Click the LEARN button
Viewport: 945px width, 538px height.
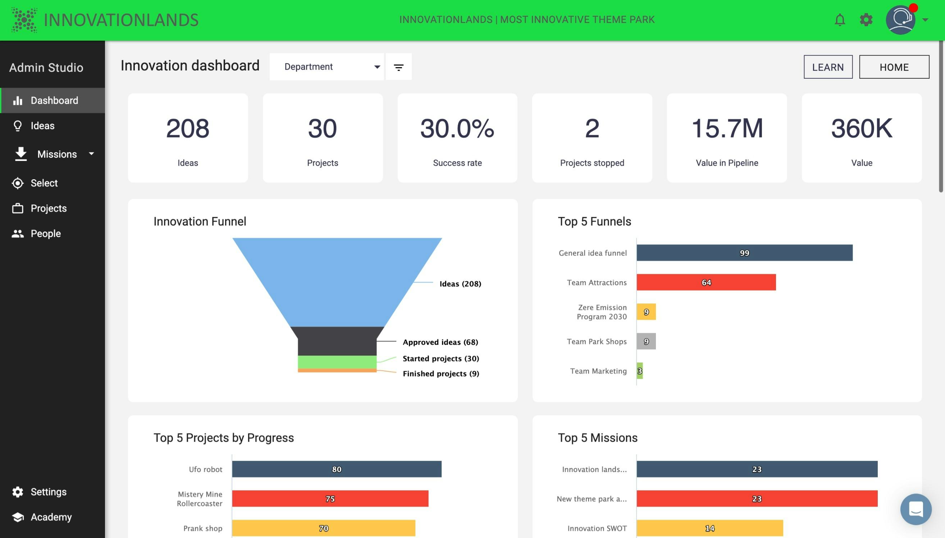(x=828, y=67)
